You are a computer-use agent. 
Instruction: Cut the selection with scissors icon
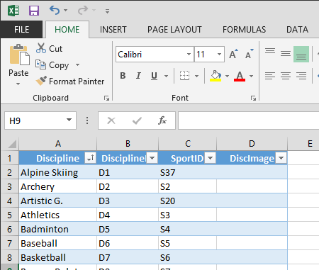pos(50,48)
